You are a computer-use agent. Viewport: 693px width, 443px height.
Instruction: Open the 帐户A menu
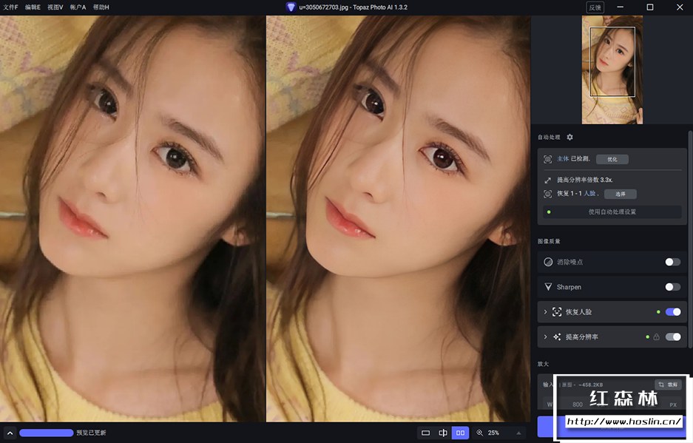tap(78, 7)
